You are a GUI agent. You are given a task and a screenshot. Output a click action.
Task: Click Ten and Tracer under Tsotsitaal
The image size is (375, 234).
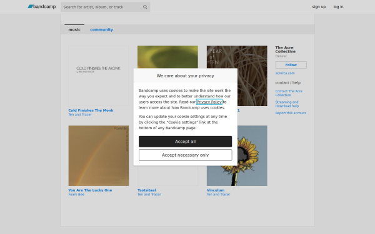click(149, 194)
